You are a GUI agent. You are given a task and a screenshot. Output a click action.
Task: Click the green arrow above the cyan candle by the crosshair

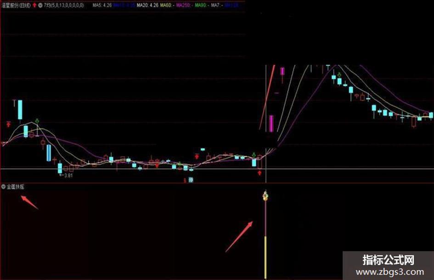tap(254, 154)
